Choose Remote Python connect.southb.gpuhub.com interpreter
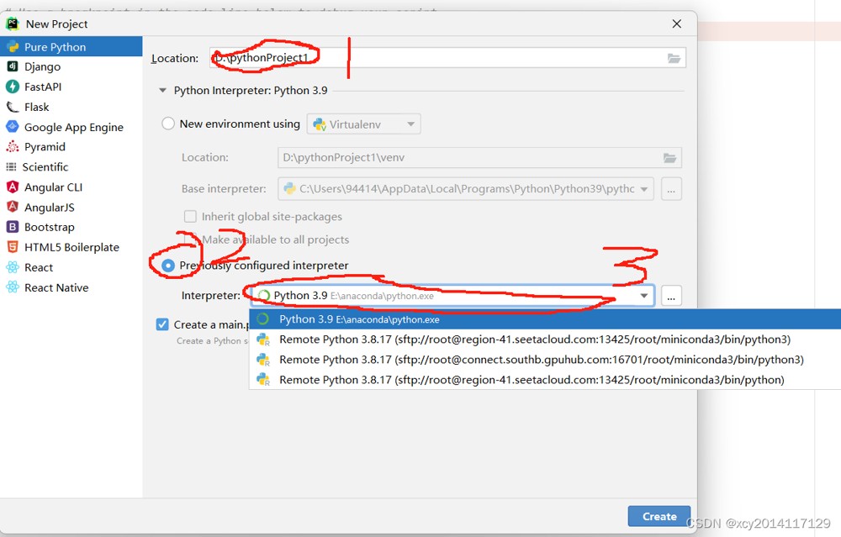841x537 pixels. click(545, 360)
